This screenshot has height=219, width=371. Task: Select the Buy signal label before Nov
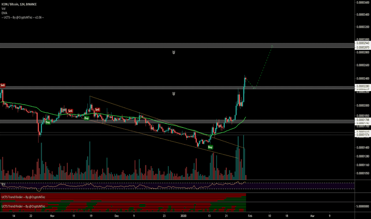pos(48,122)
